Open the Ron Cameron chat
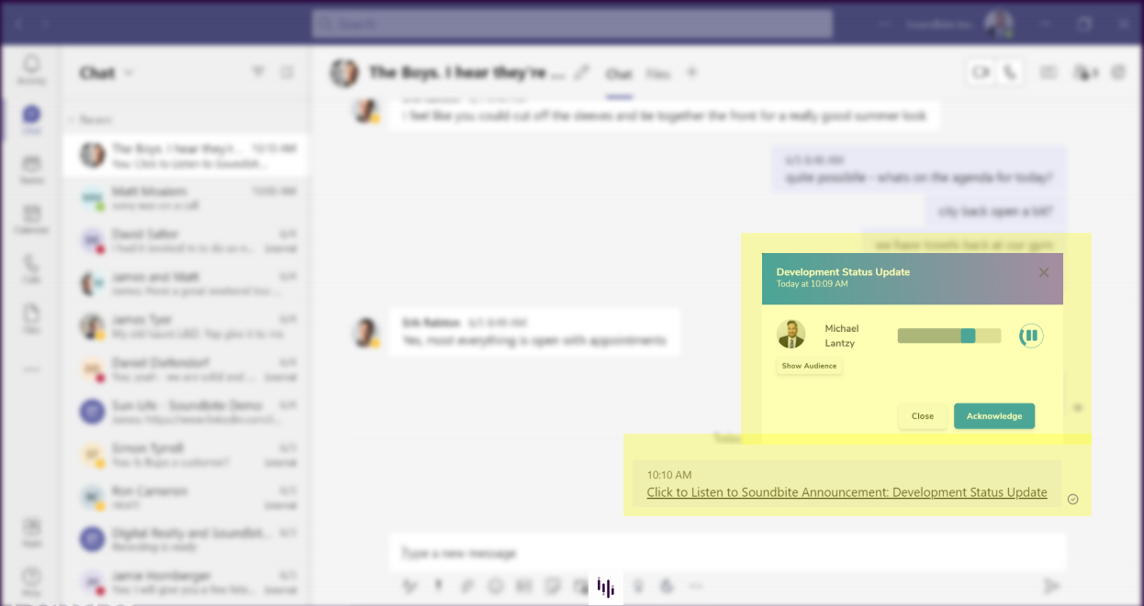The image size is (1144, 606). (185, 498)
